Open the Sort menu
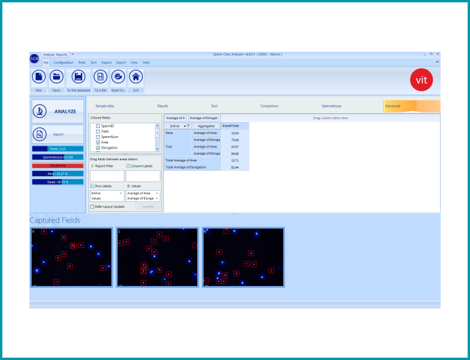The width and height of the screenshot is (470, 360). coord(93,63)
